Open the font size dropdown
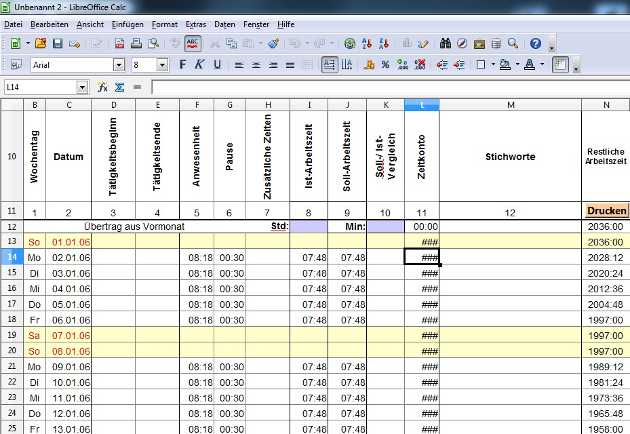 click(162, 64)
